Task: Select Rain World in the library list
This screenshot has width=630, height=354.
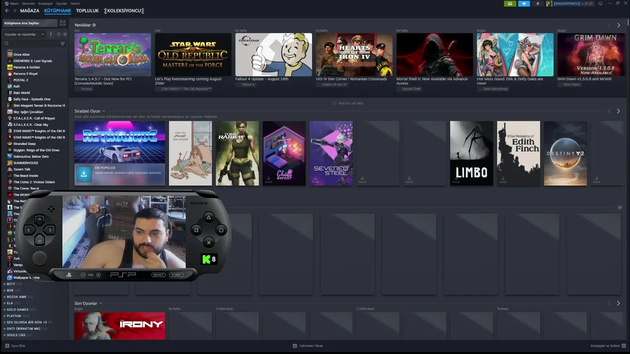Action: tap(22, 93)
